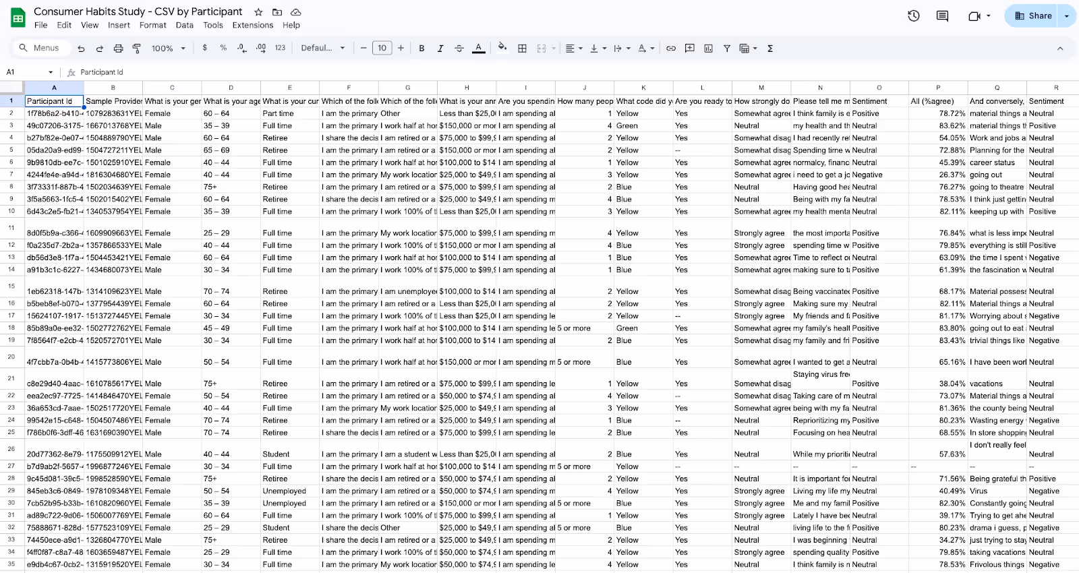This screenshot has width=1079, height=573.
Task: Increase font size with plus button
Action: (401, 48)
